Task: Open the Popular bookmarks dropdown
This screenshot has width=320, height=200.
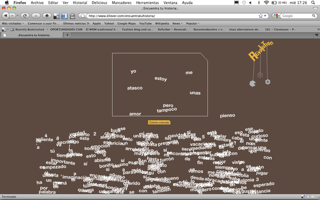Action: click(193, 23)
